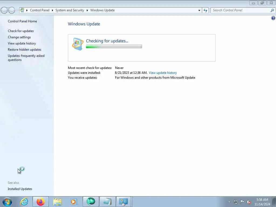The width and height of the screenshot is (276, 207).
Task: Click the Windows Update page heading
Action: tap(84, 24)
